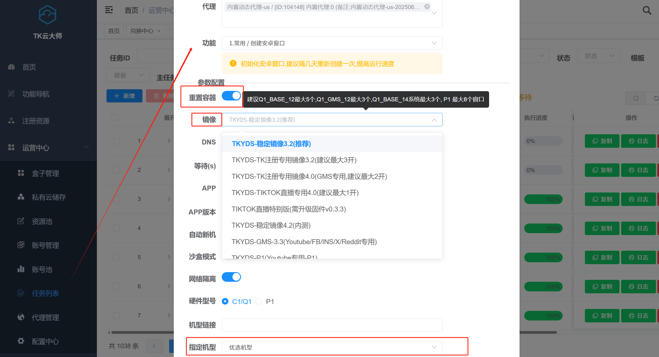This screenshot has width=659, height=357.
Task: Toggle the 重置容器 switch
Action: pos(231,96)
